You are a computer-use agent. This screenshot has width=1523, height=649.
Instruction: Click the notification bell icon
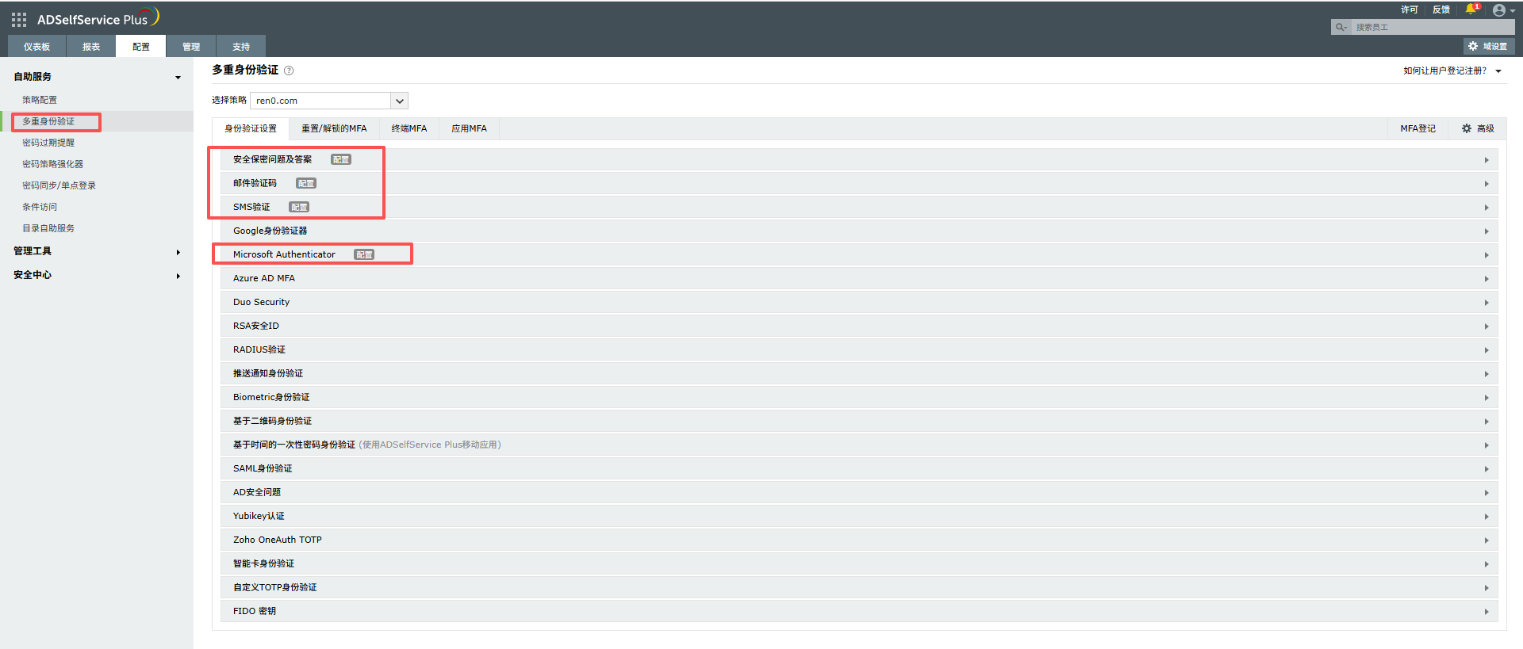click(x=1471, y=10)
